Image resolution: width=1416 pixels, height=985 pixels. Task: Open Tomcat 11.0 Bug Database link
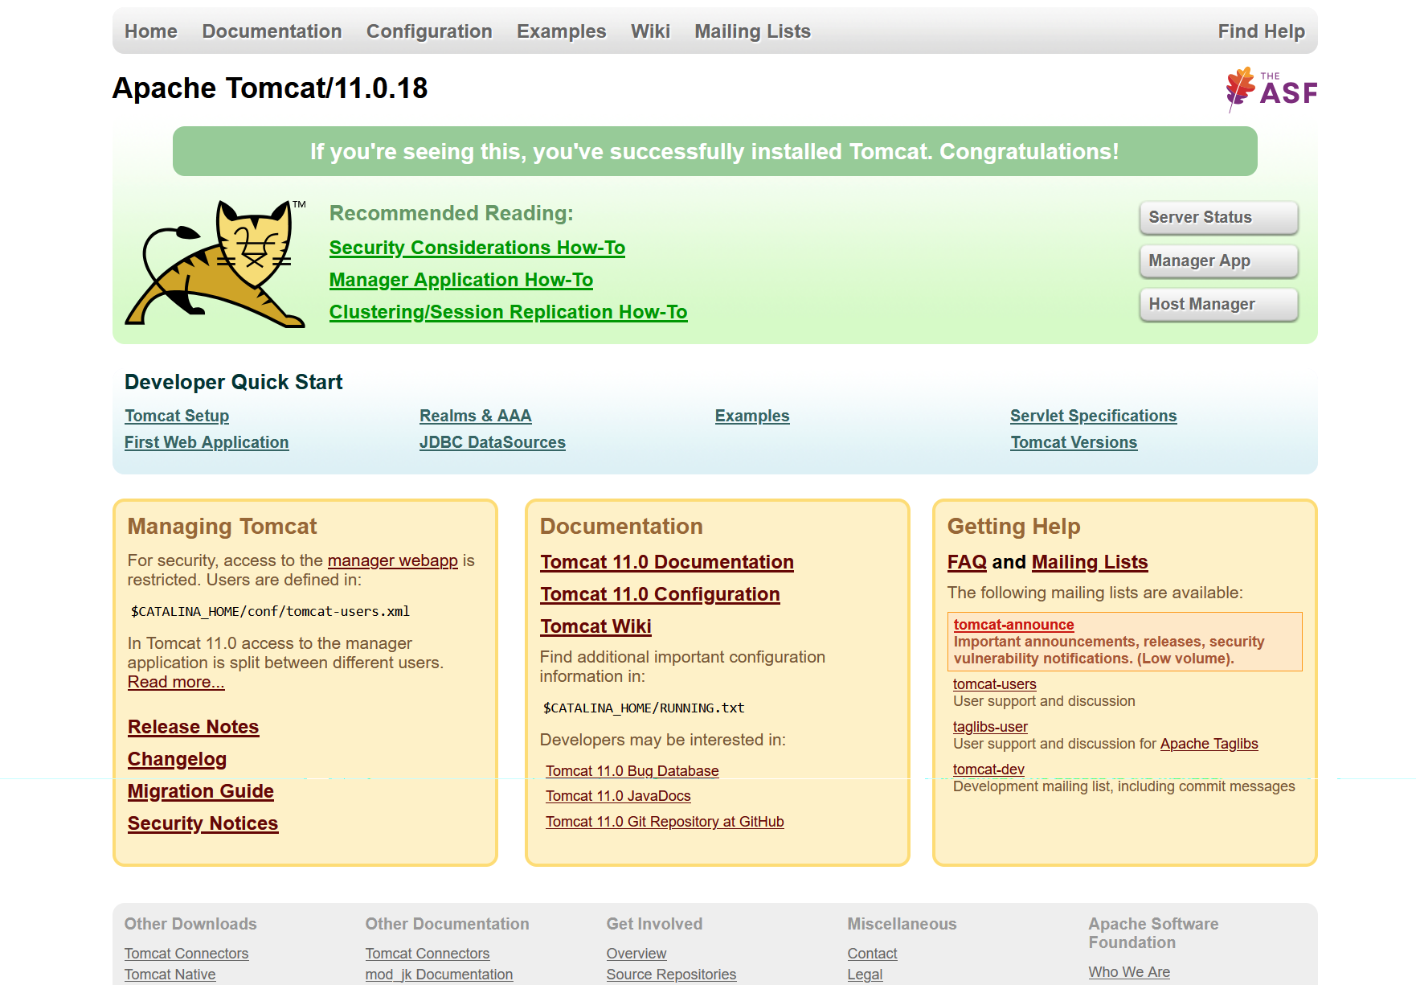coord(632,771)
